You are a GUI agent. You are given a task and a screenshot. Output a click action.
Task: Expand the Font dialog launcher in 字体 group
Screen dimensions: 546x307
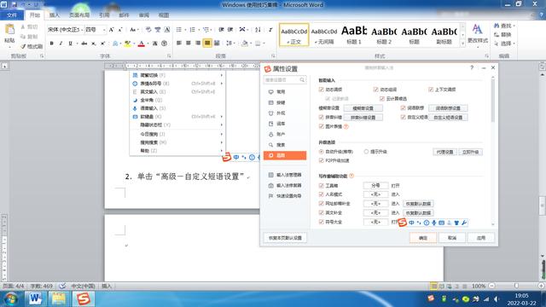[169, 55]
